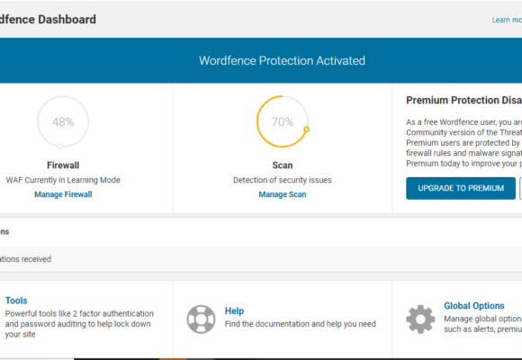Viewport: 522px width, 360px height.
Task: Click the Learn more link at top right
Action: (507, 20)
